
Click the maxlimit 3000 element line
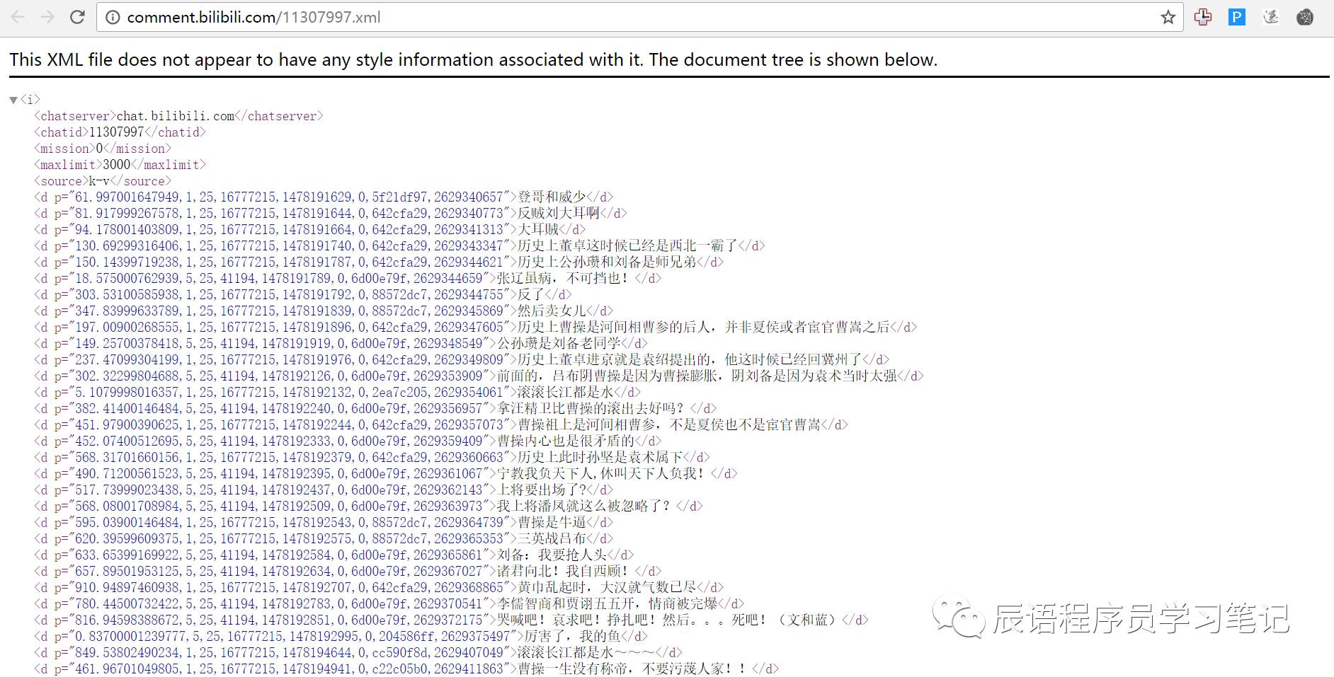tap(120, 165)
